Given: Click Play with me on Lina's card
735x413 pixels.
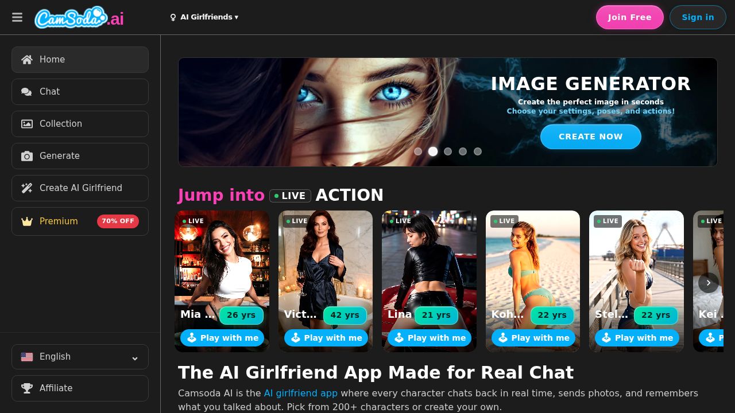Looking at the screenshot, I should coord(430,338).
